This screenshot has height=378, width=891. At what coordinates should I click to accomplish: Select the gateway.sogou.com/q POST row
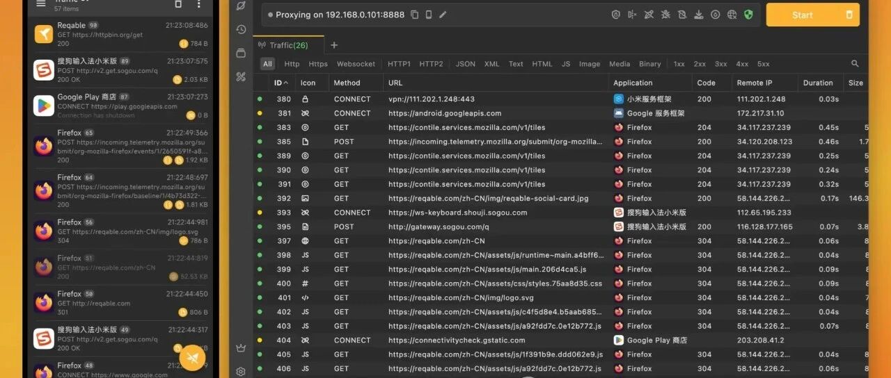[560, 227]
